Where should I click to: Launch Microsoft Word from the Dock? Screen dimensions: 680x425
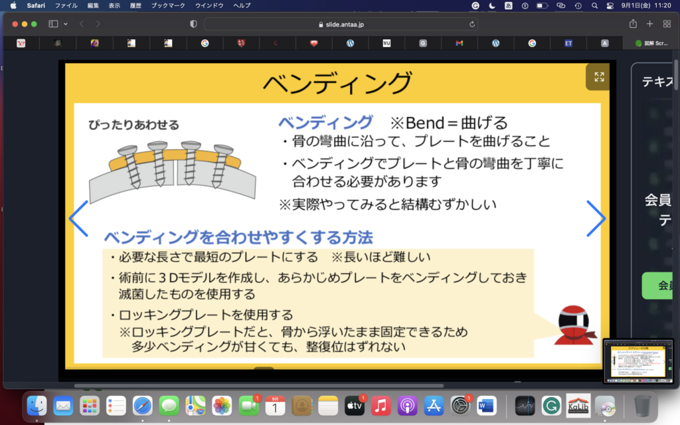tap(486, 404)
